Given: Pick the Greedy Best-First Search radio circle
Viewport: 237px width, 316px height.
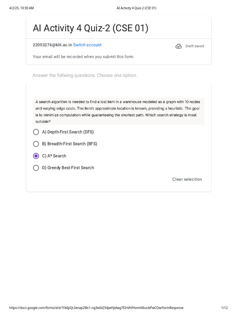Looking at the screenshot, I should (x=36, y=168).
